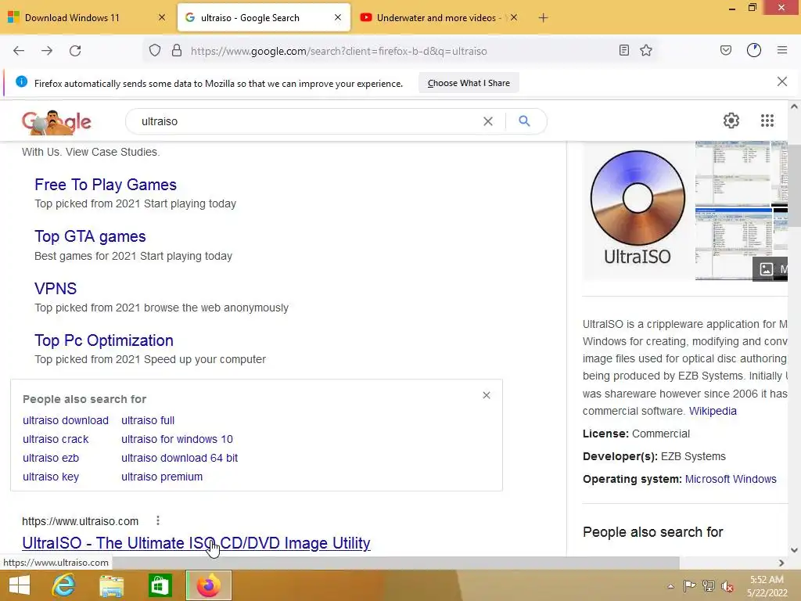This screenshot has height=601, width=801.
Task: Open taskbar clock showing 5:52 AM
Action: (x=767, y=586)
